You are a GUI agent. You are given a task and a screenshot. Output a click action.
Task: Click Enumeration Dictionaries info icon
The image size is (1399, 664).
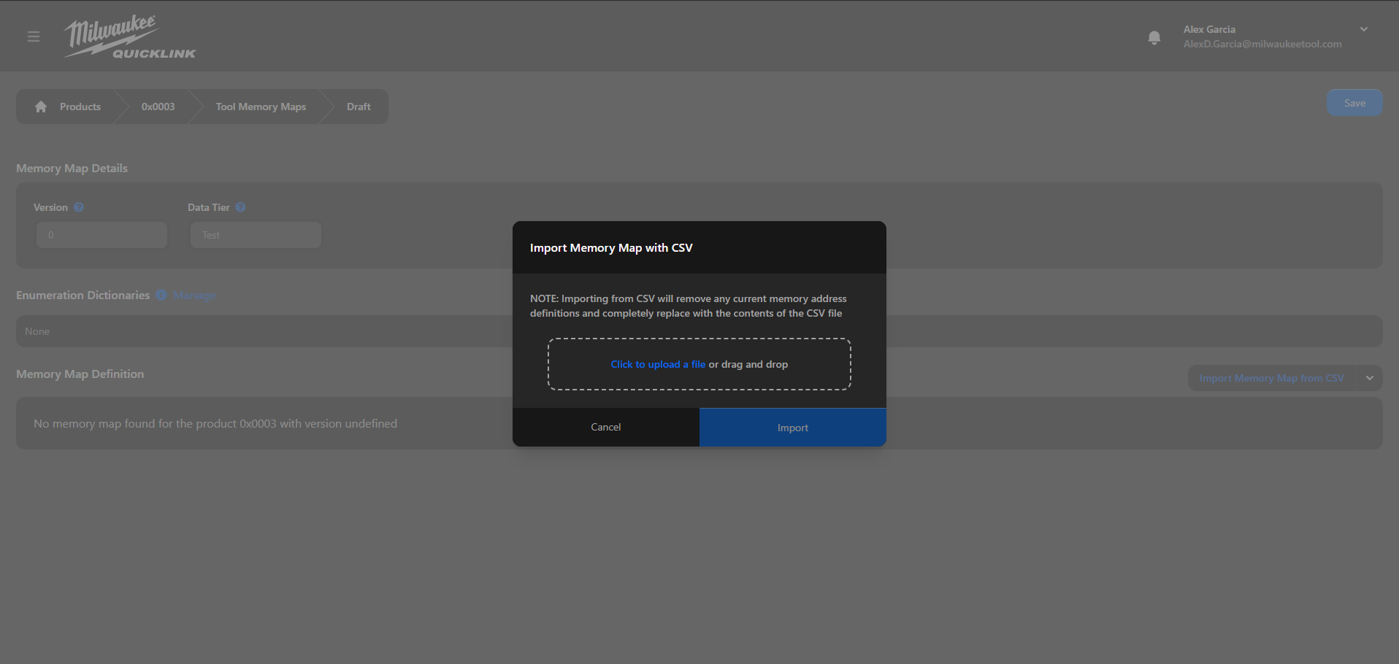click(x=161, y=295)
